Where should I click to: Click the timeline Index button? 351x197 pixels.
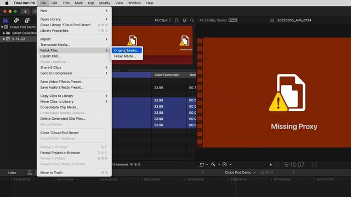coord(12,173)
